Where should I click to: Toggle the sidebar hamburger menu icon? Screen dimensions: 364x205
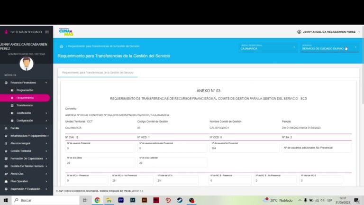coord(47,32)
